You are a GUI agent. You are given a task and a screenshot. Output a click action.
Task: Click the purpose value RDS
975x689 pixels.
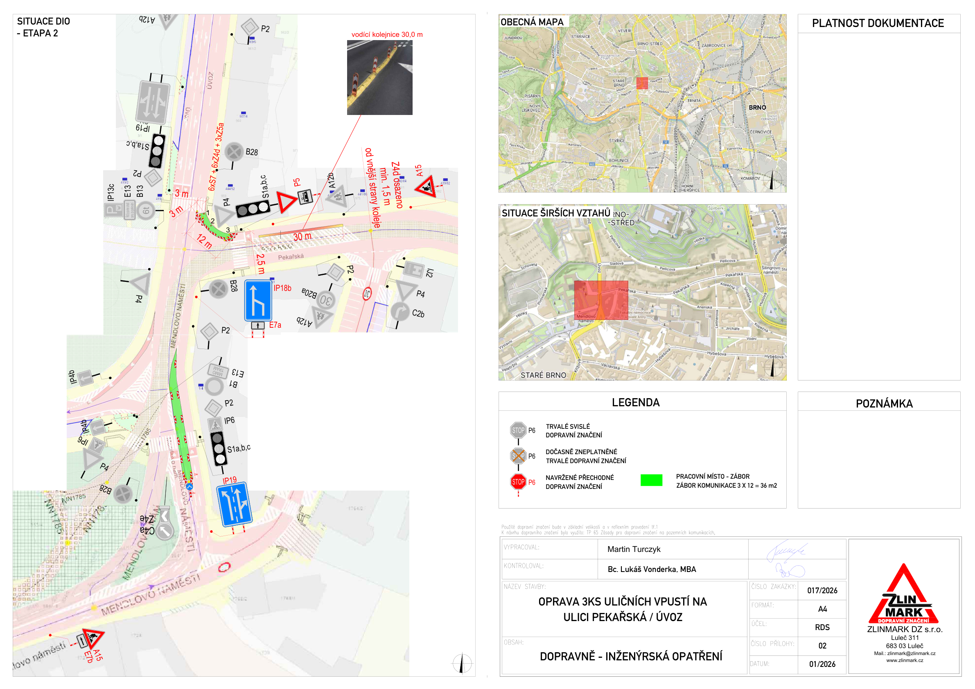tap(822, 628)
